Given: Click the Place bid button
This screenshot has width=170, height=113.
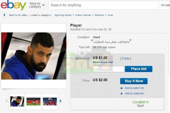Looking at the screenshot, I should tap(138, 69).
